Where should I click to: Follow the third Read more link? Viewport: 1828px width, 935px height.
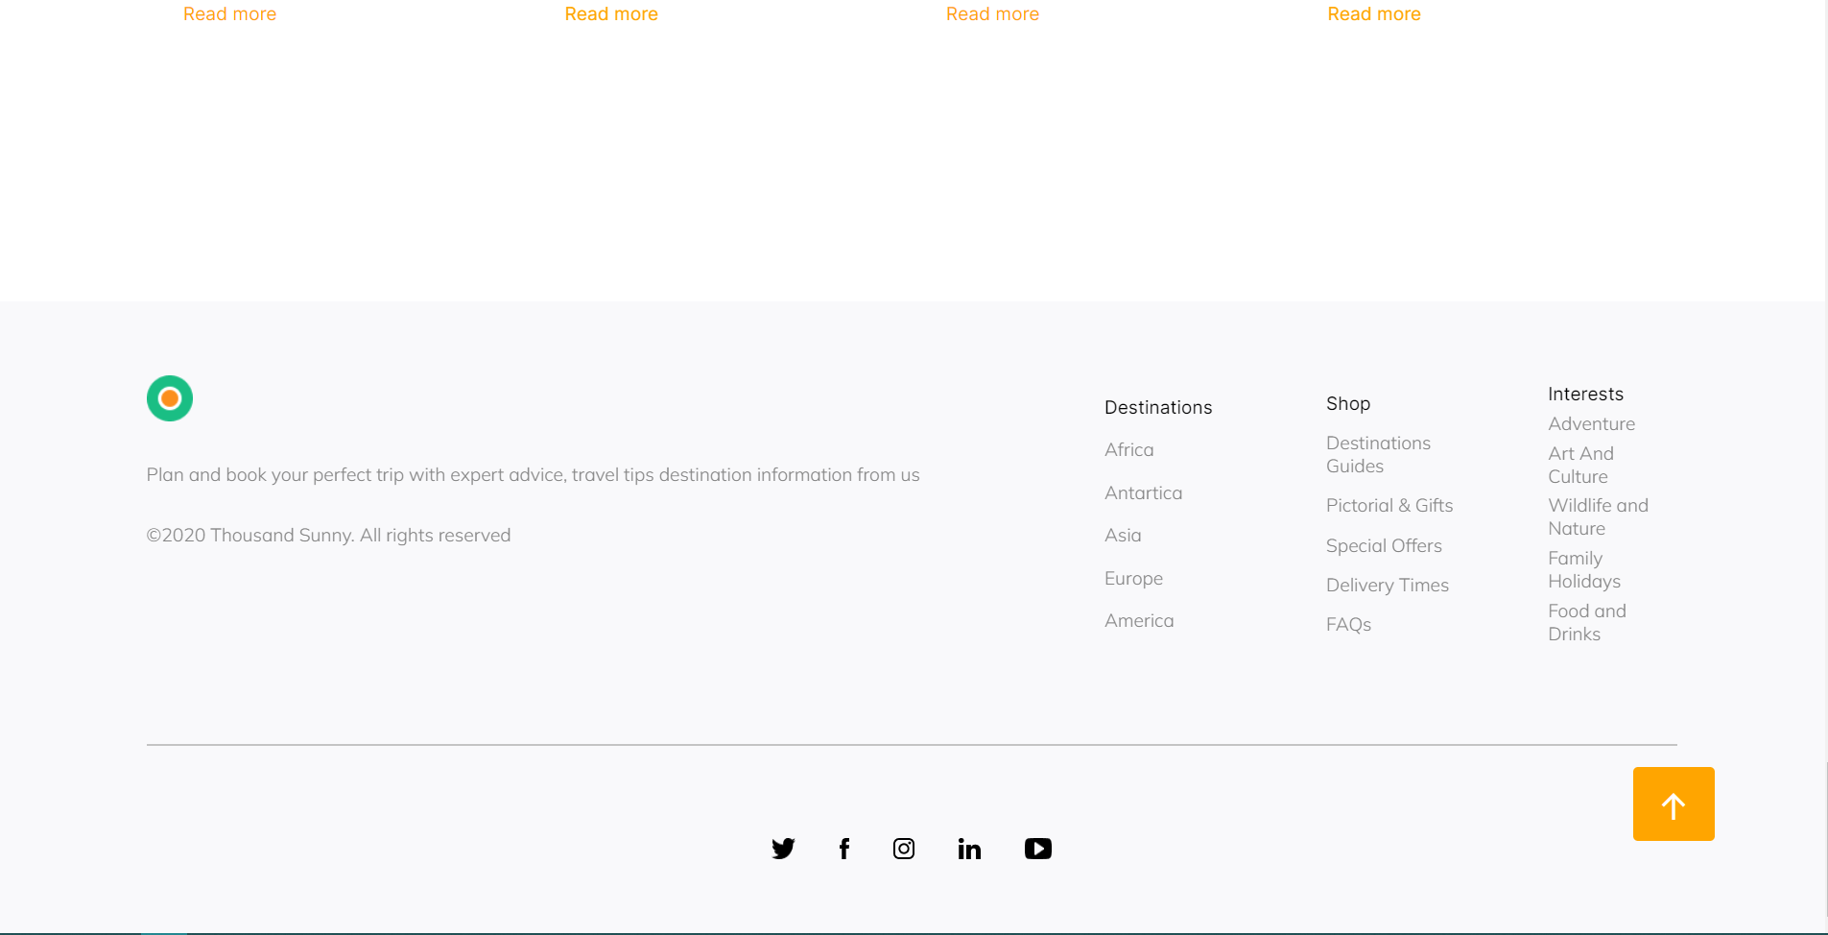(992, 14)
